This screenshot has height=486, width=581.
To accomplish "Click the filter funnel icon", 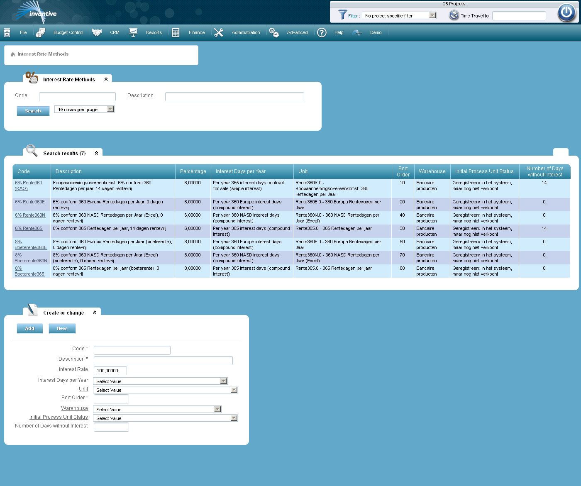I will [x=342, y=15].
